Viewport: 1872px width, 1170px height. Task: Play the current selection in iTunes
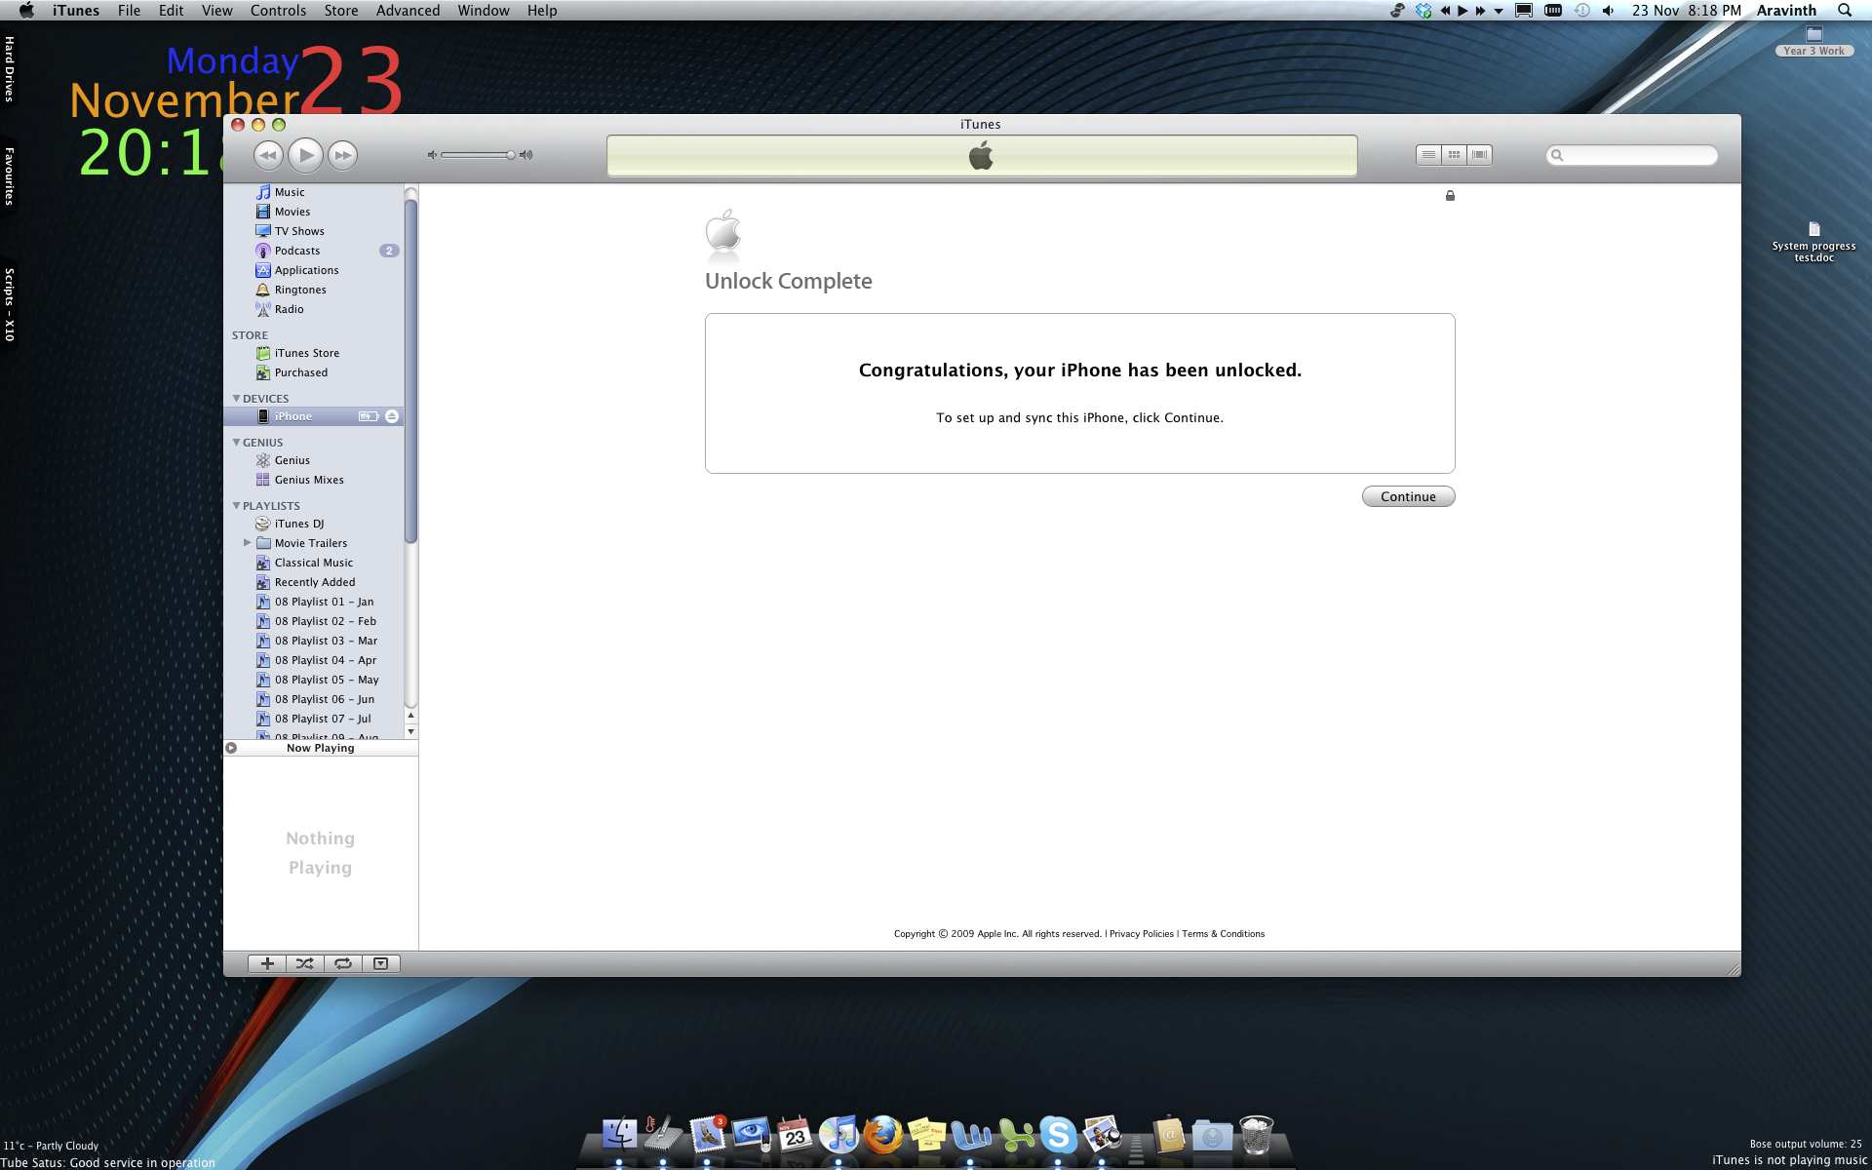click(305, 155)
